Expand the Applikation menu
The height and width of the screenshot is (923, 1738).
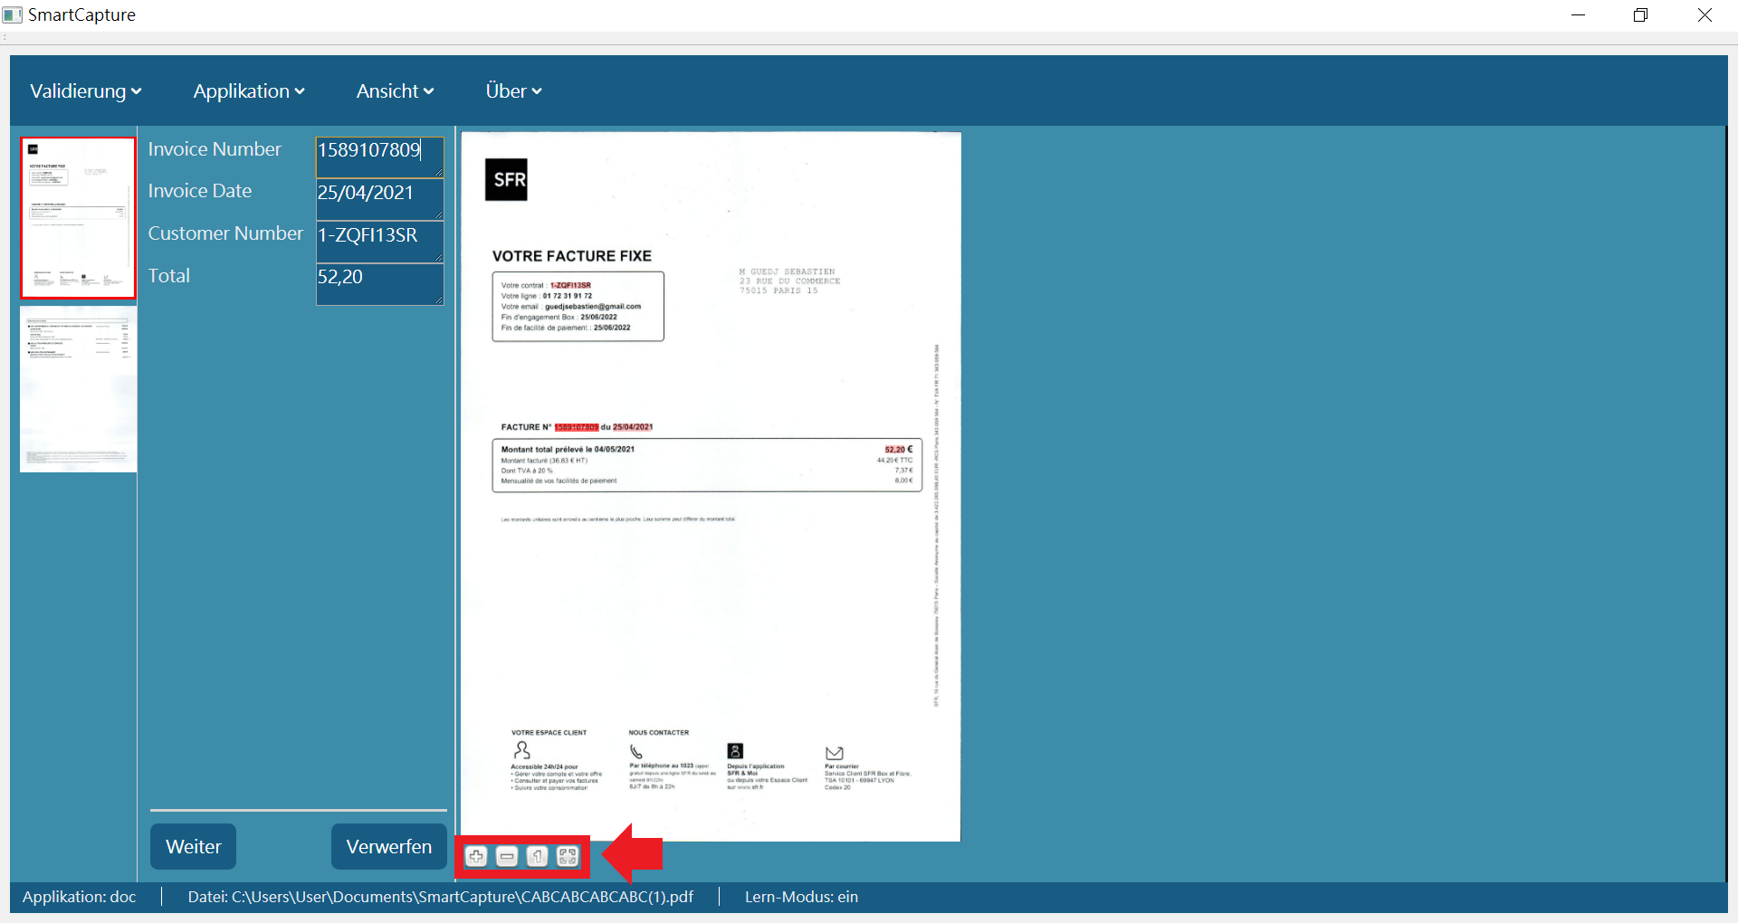click(249, 91)
